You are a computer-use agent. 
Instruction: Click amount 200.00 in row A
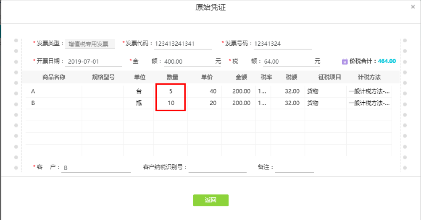239,91
